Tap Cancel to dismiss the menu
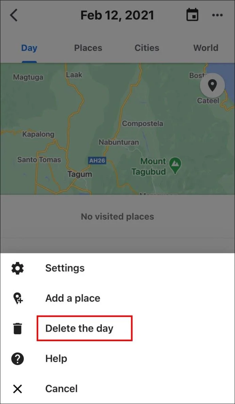This screenshot has height=404, width=235. (61, 389)
